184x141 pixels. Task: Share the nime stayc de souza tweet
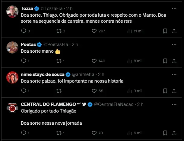tap(174, 91)
